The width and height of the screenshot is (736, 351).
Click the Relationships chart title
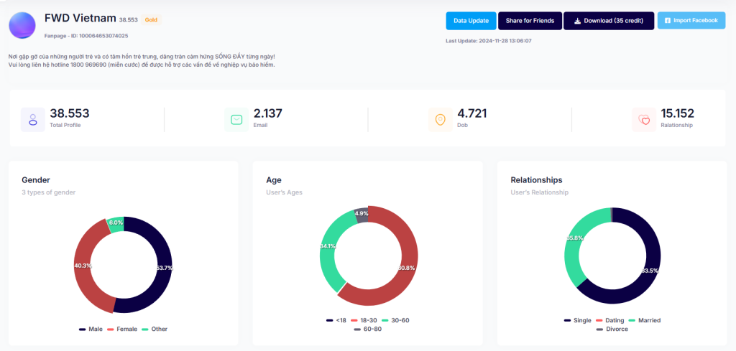click(x=536, y=180)
